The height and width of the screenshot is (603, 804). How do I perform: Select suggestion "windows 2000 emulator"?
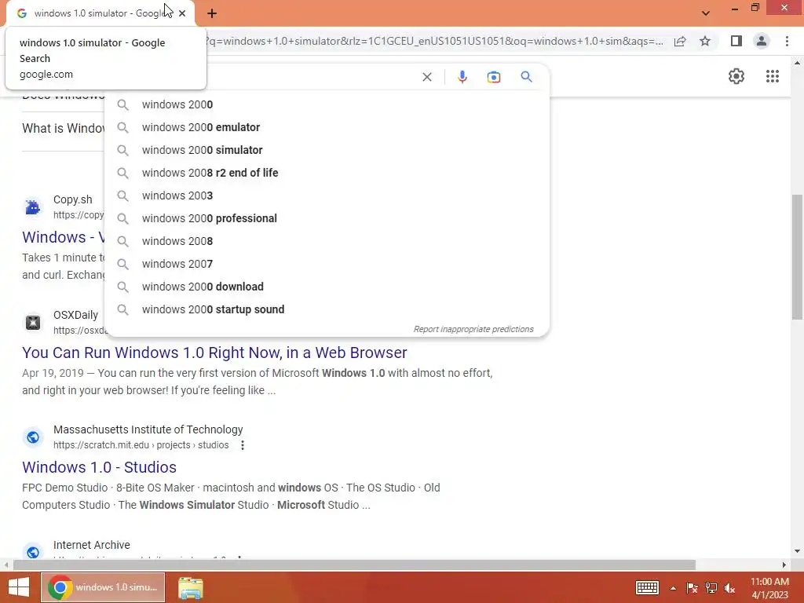327,127
